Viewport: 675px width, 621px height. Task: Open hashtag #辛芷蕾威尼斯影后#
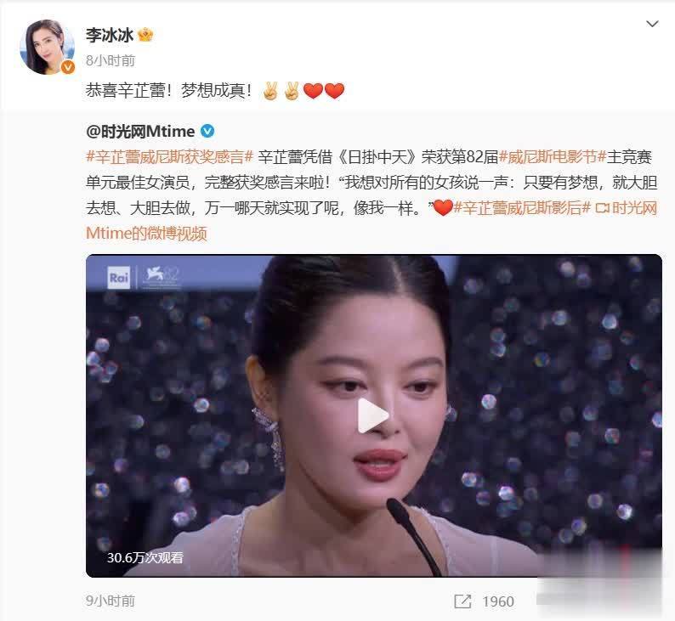[522, 208]
